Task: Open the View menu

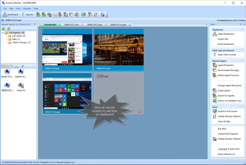Action: 18,8
